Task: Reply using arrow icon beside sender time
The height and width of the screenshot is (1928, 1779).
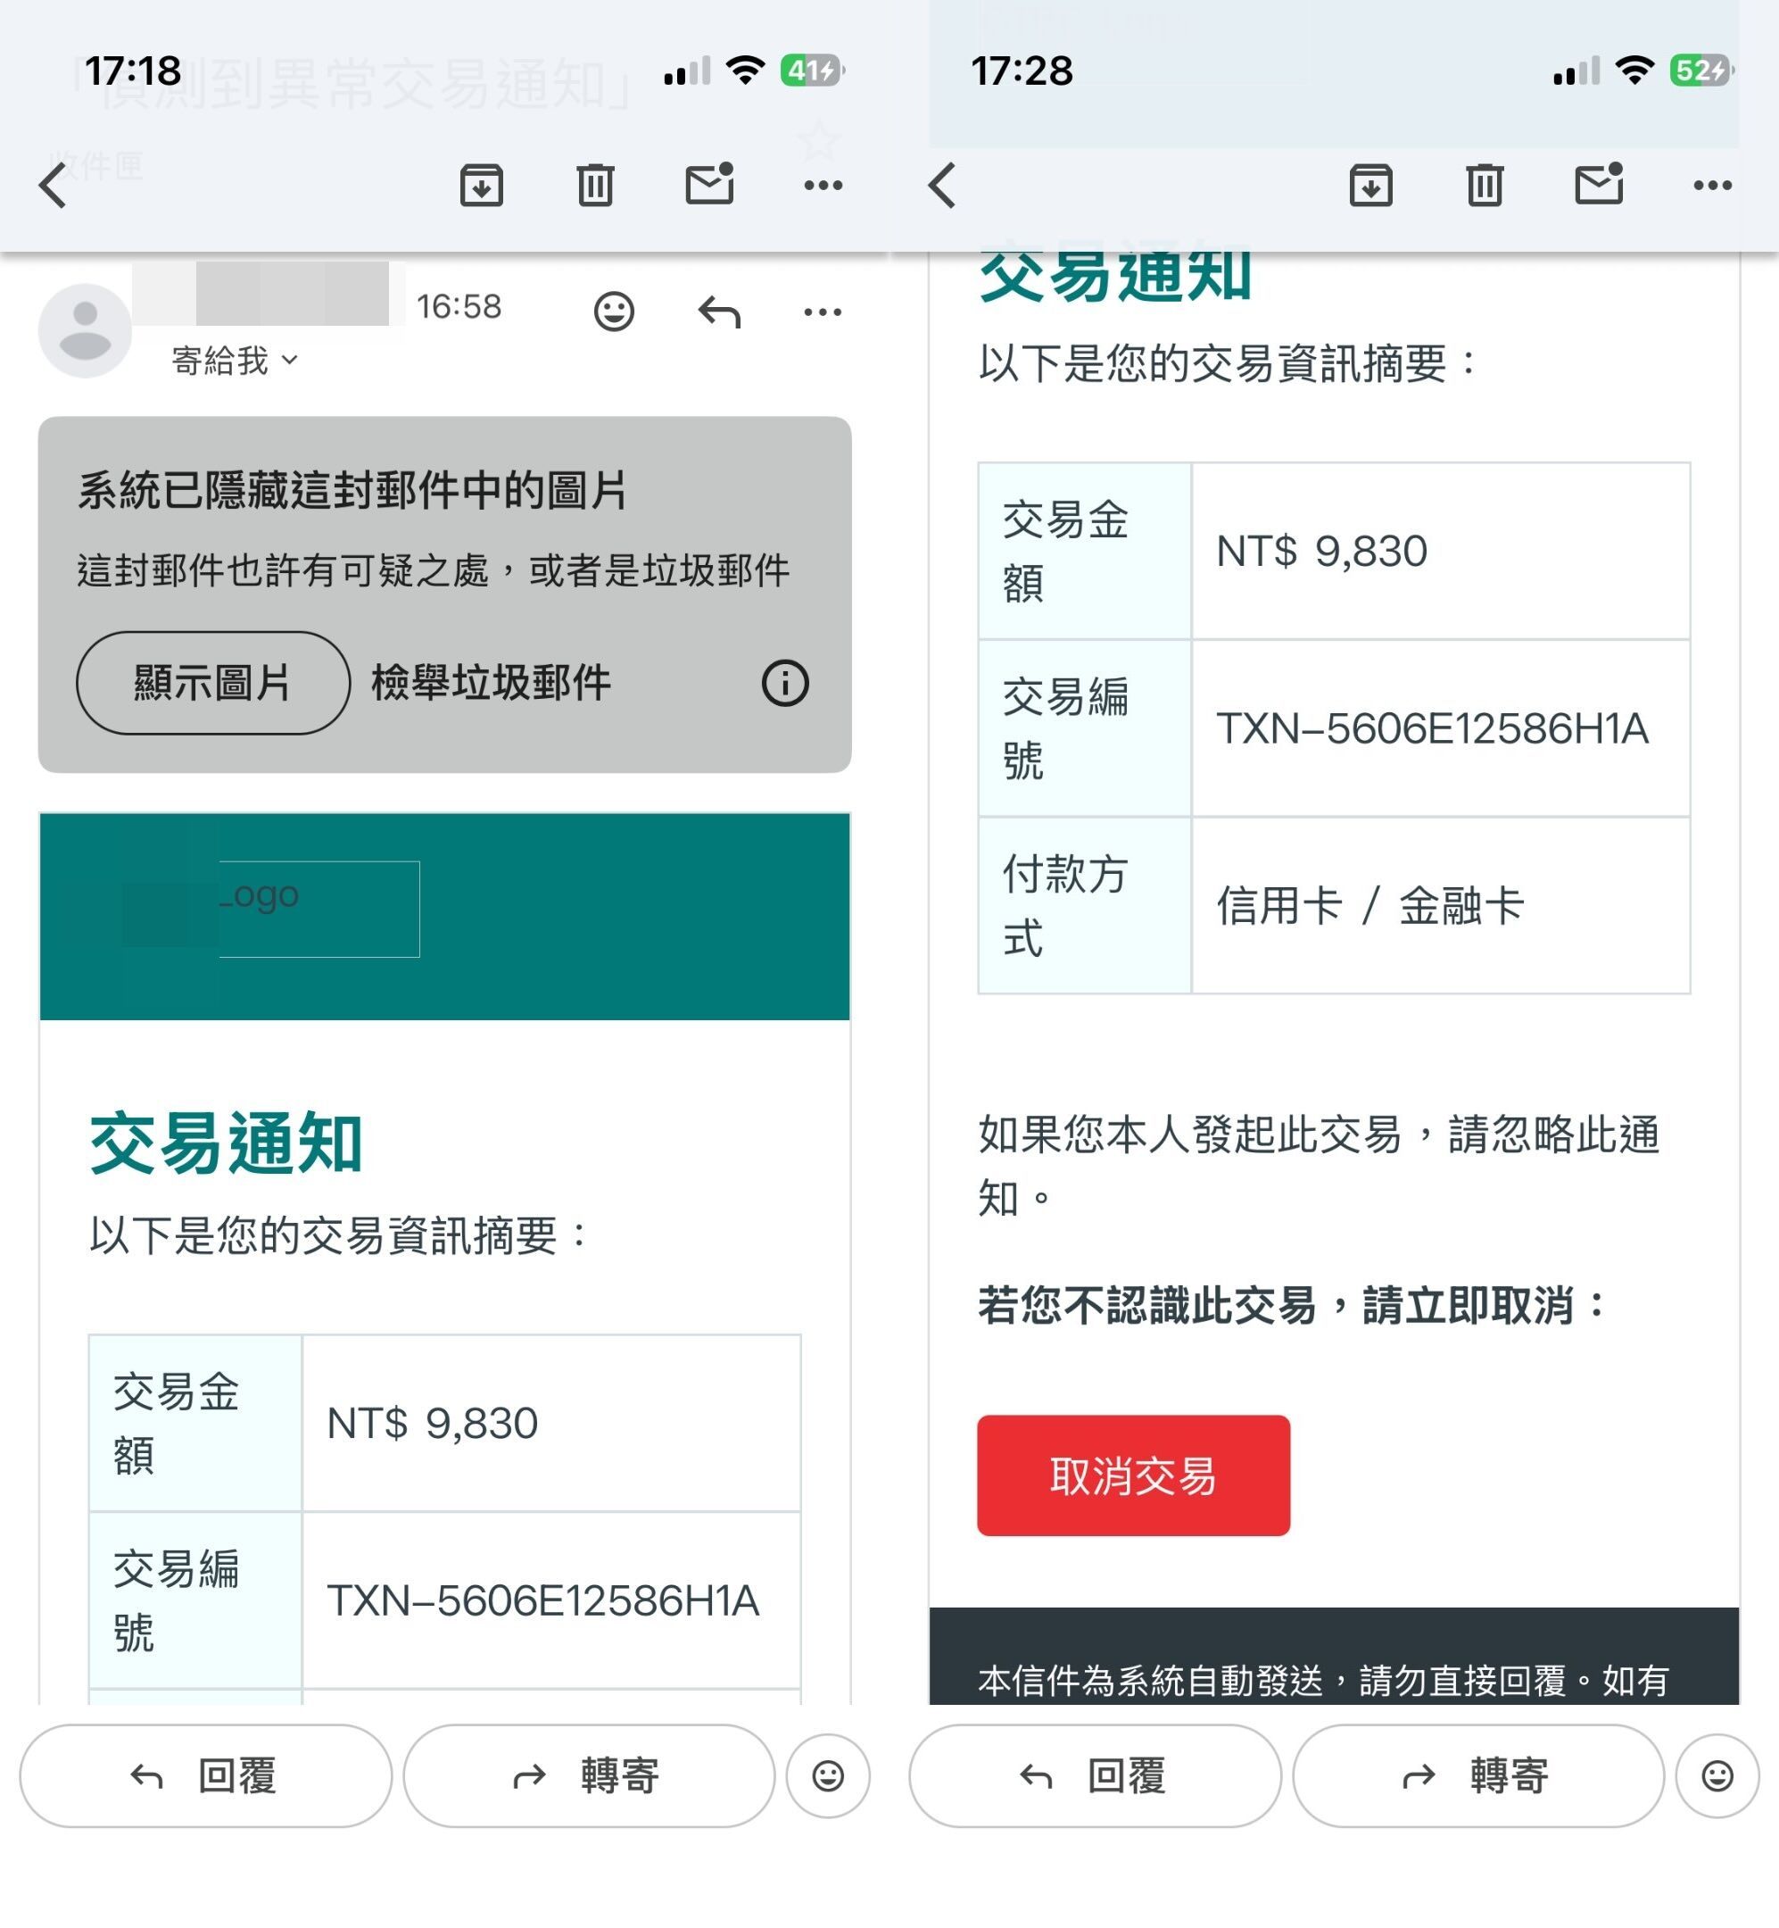Action: (x=719, y=311)
